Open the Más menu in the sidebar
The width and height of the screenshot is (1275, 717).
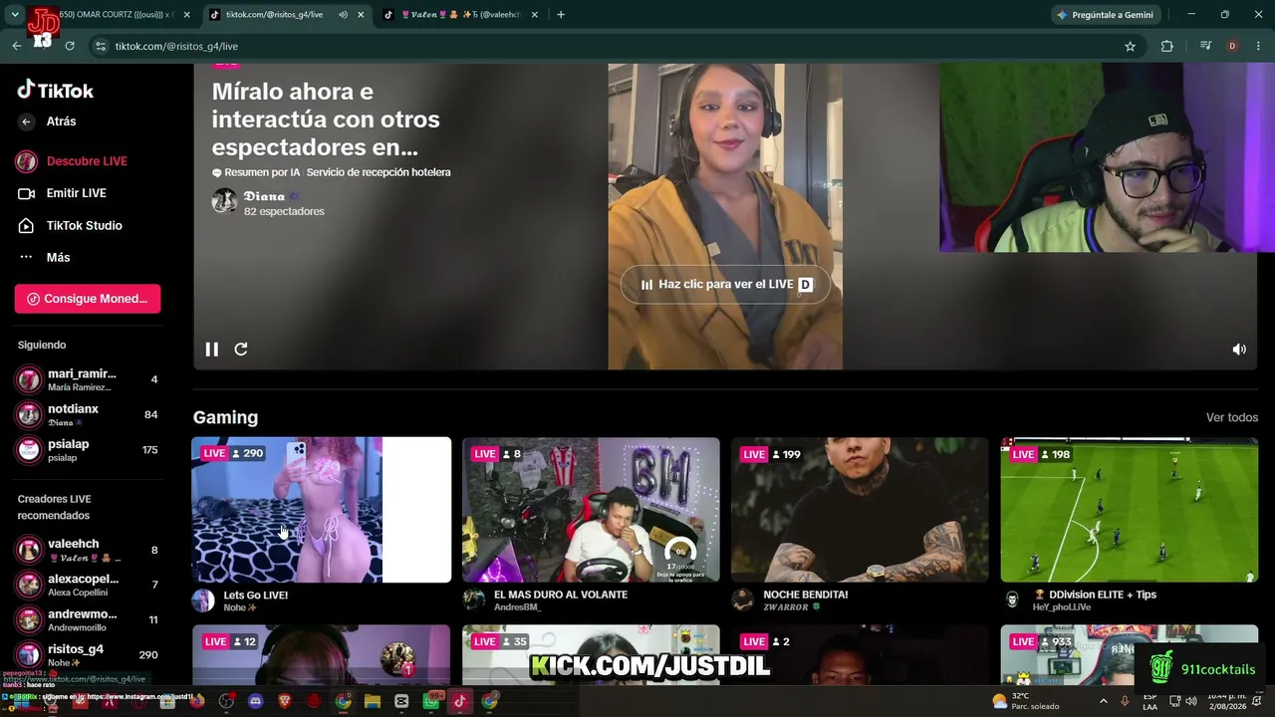pos(58,258)
